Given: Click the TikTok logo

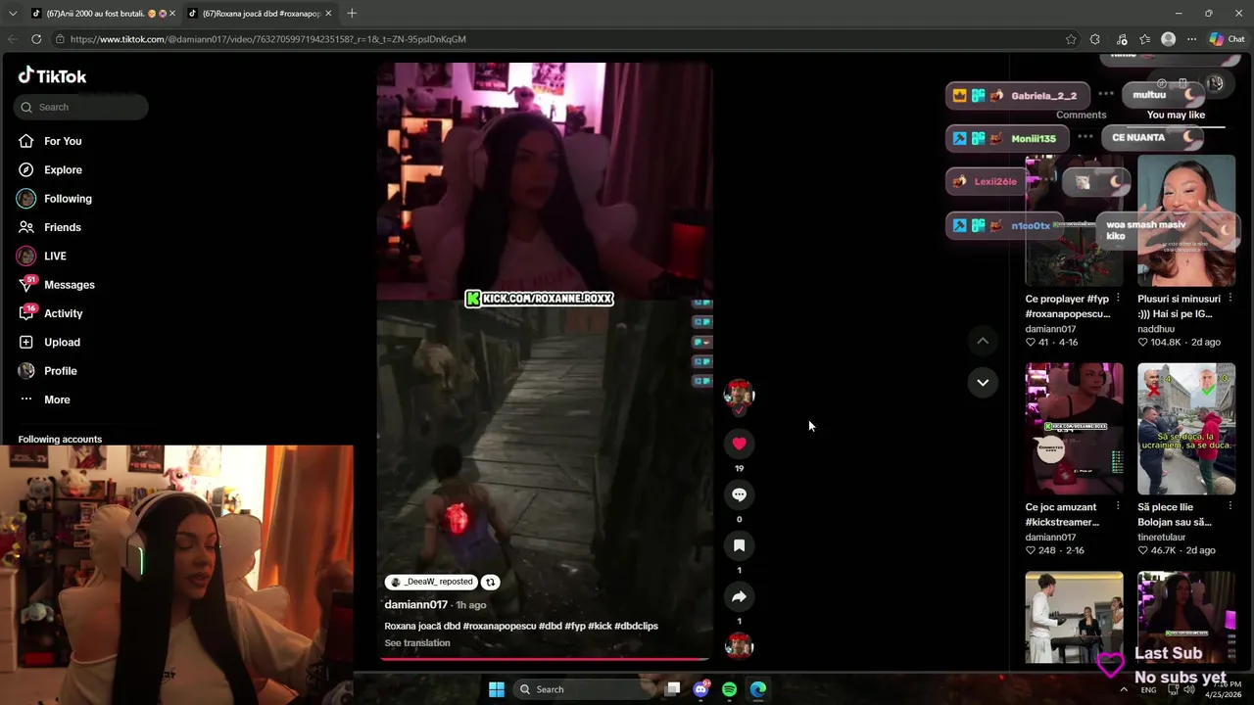Looking at the screenshot, I should tap(52, 76).
